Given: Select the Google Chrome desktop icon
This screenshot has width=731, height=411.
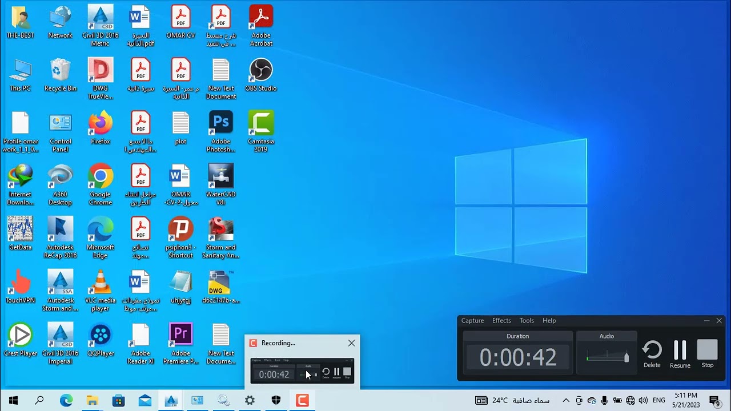Looking at the screenshot, I should point(101,184).
